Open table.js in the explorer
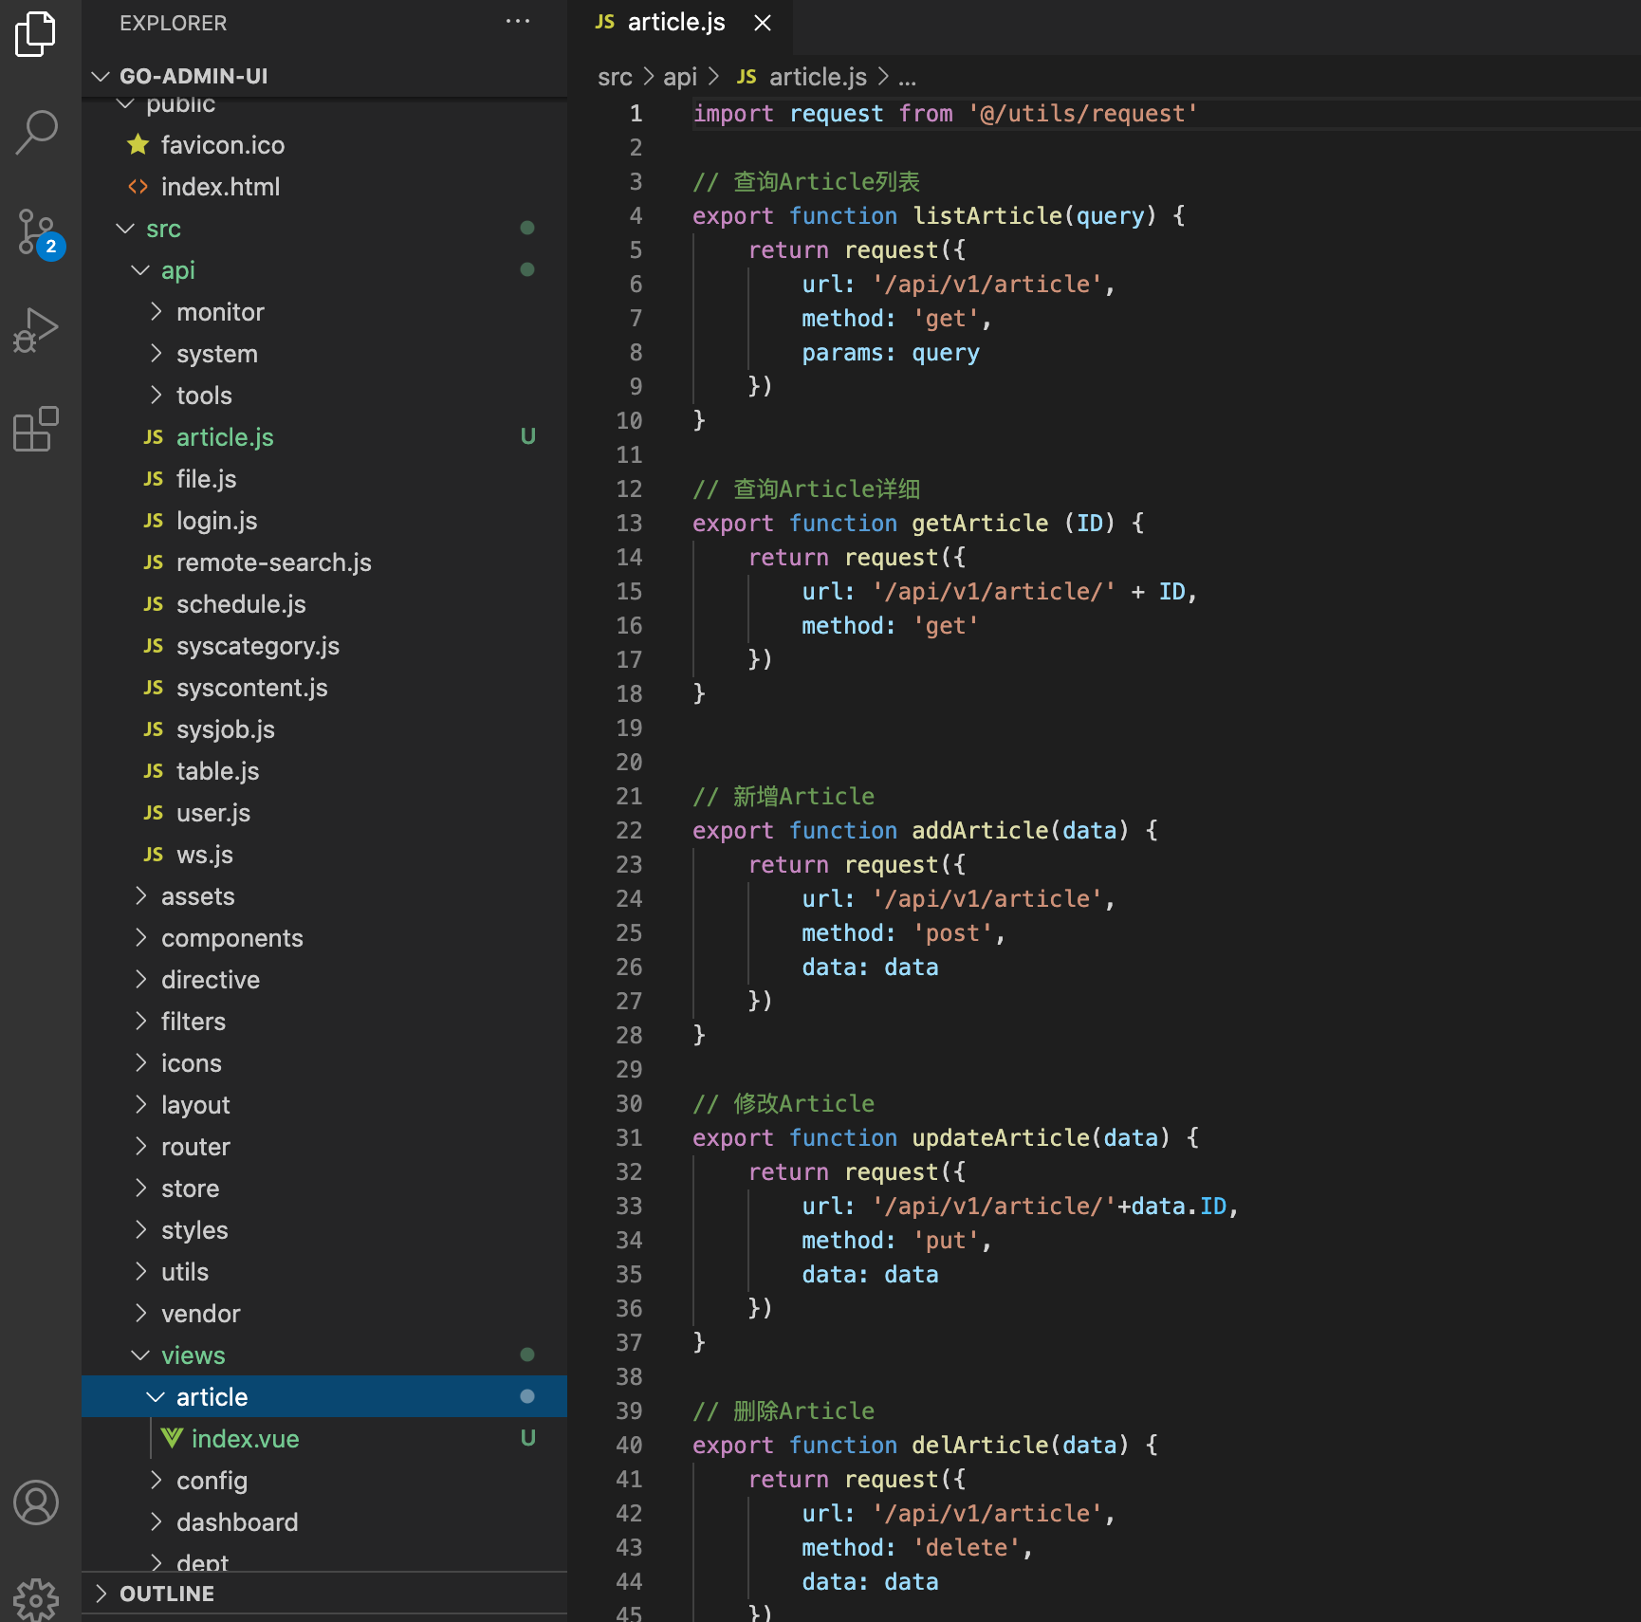 click(x=324, y=771)
